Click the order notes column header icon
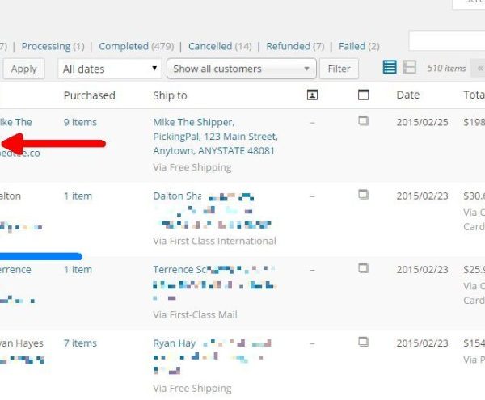This screenshot has width=485, height=400. [363, 95]
